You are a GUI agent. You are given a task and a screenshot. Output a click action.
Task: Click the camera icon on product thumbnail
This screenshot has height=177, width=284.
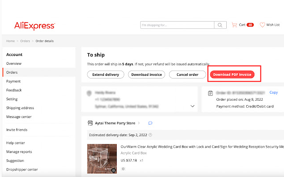tap(114, 170)
